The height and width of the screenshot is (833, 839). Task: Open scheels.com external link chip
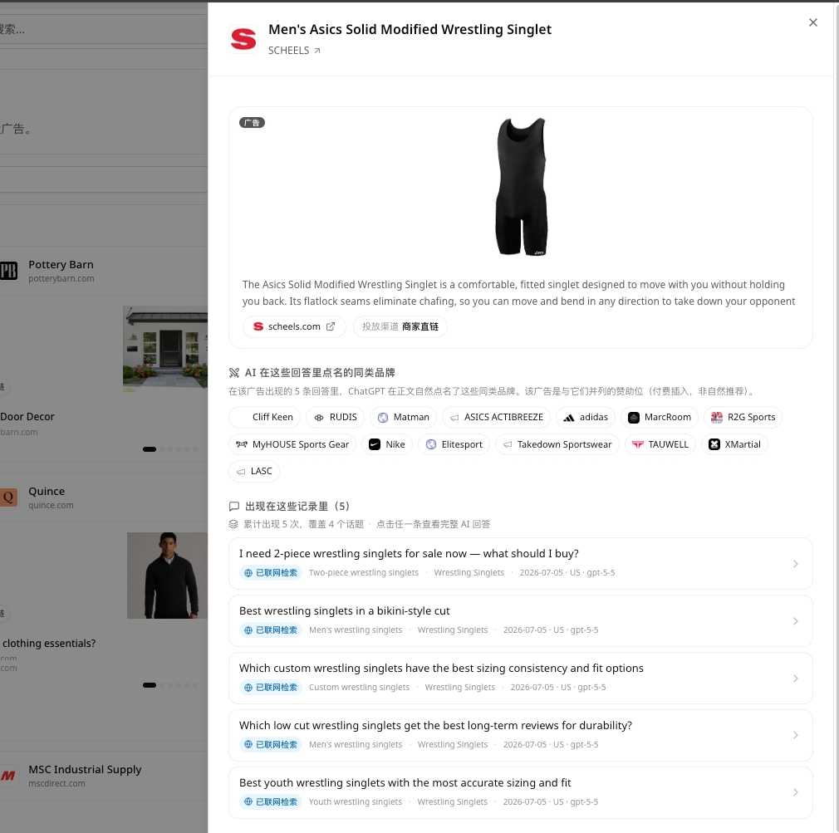pos(294,326)
